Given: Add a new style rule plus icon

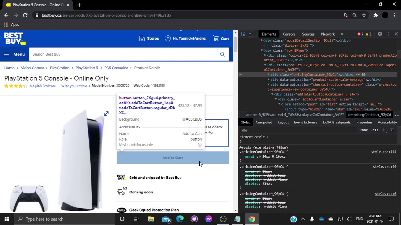Looking at the screenshot, I should click(384, 130).
